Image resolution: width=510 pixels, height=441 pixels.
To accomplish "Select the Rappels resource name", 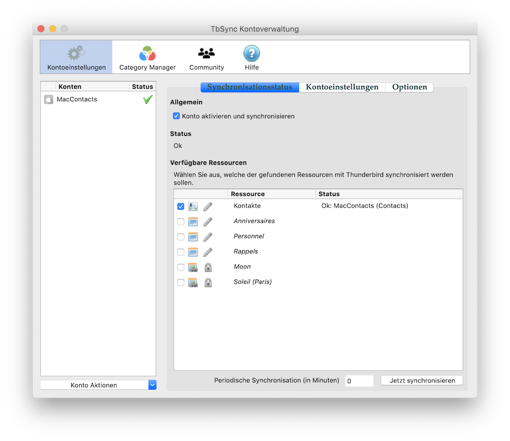I will click(x=246, y=251).
